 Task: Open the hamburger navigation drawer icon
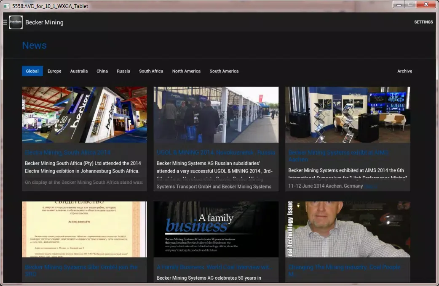coord(5,22)
